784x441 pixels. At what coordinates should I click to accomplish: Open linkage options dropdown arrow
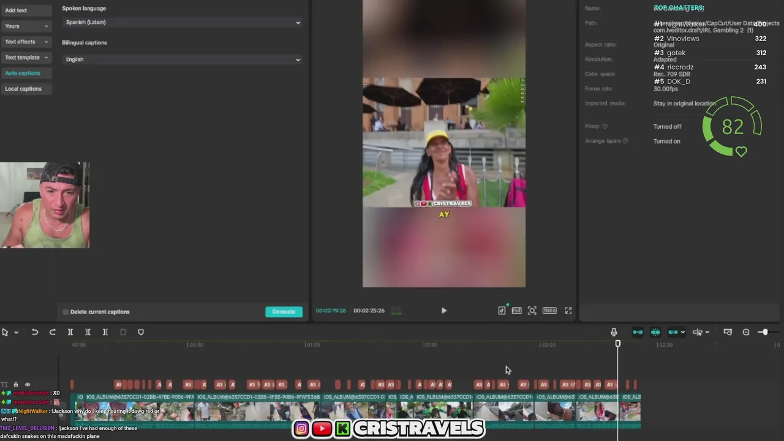coord(682,333)
